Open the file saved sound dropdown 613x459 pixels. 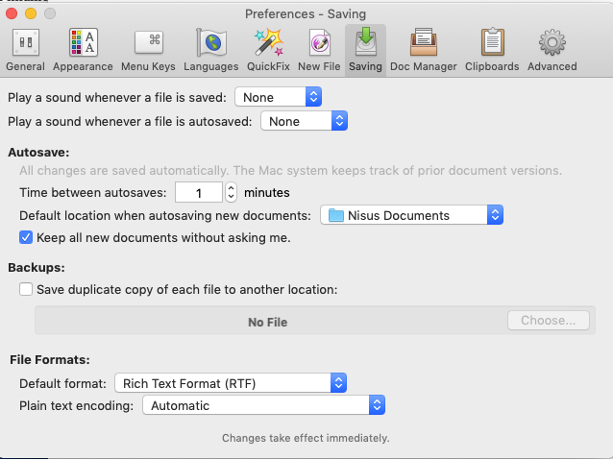(278, 97)
